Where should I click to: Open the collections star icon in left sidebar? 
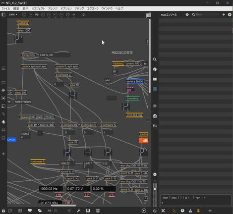point(3,154)
